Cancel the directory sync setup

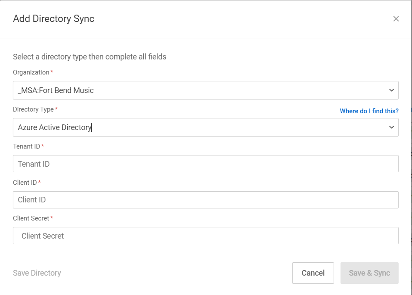click(313, 273)
